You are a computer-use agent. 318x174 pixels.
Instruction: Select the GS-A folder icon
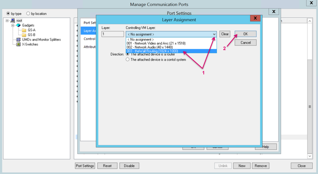point(24,30)
